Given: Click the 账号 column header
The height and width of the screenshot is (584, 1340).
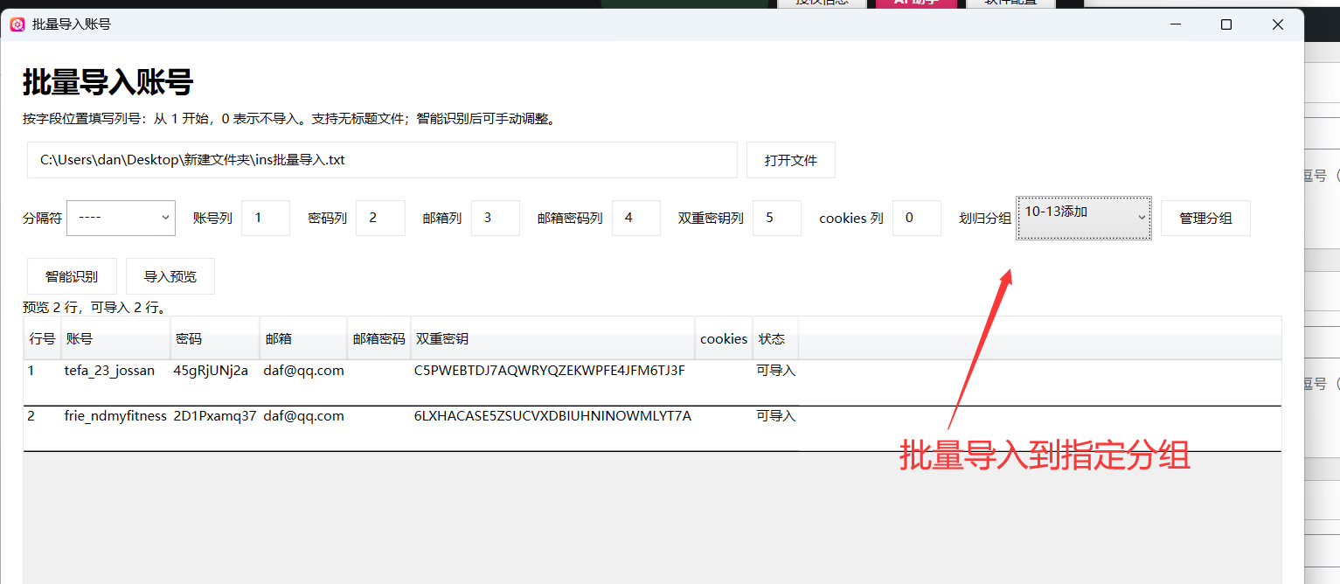Looking at the screenshot, I should (115, 338).
